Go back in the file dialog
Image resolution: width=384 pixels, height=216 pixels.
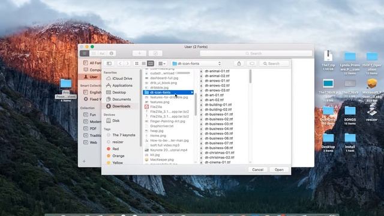pos(120,64)
